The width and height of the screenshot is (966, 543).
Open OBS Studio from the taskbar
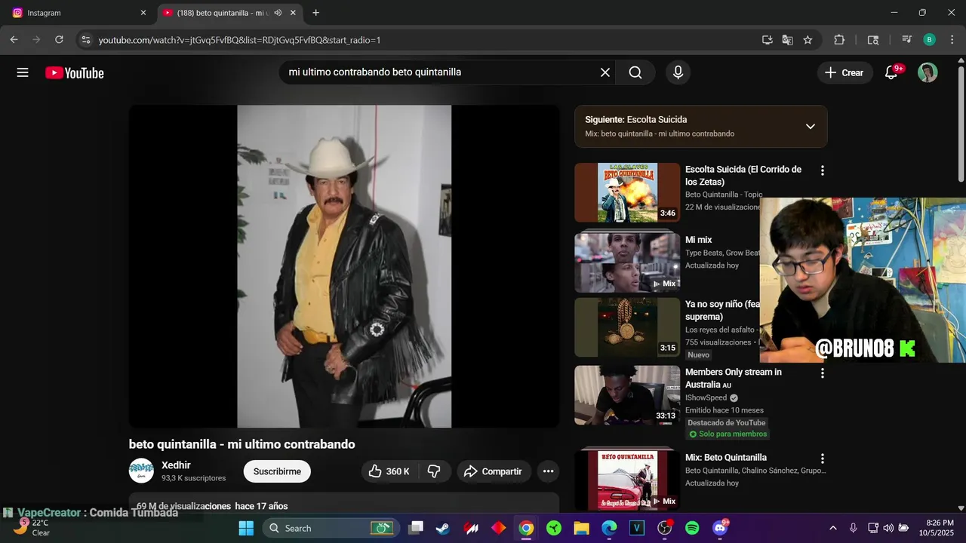click(x=664, y=528)
